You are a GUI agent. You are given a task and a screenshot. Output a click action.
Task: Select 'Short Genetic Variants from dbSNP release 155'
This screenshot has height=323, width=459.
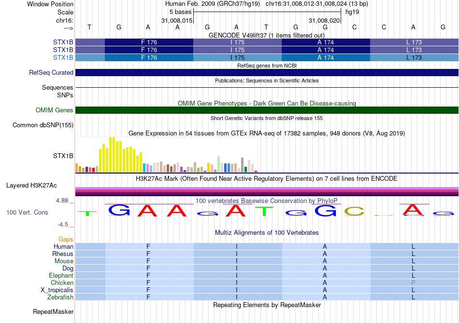[x=267, y=118]
